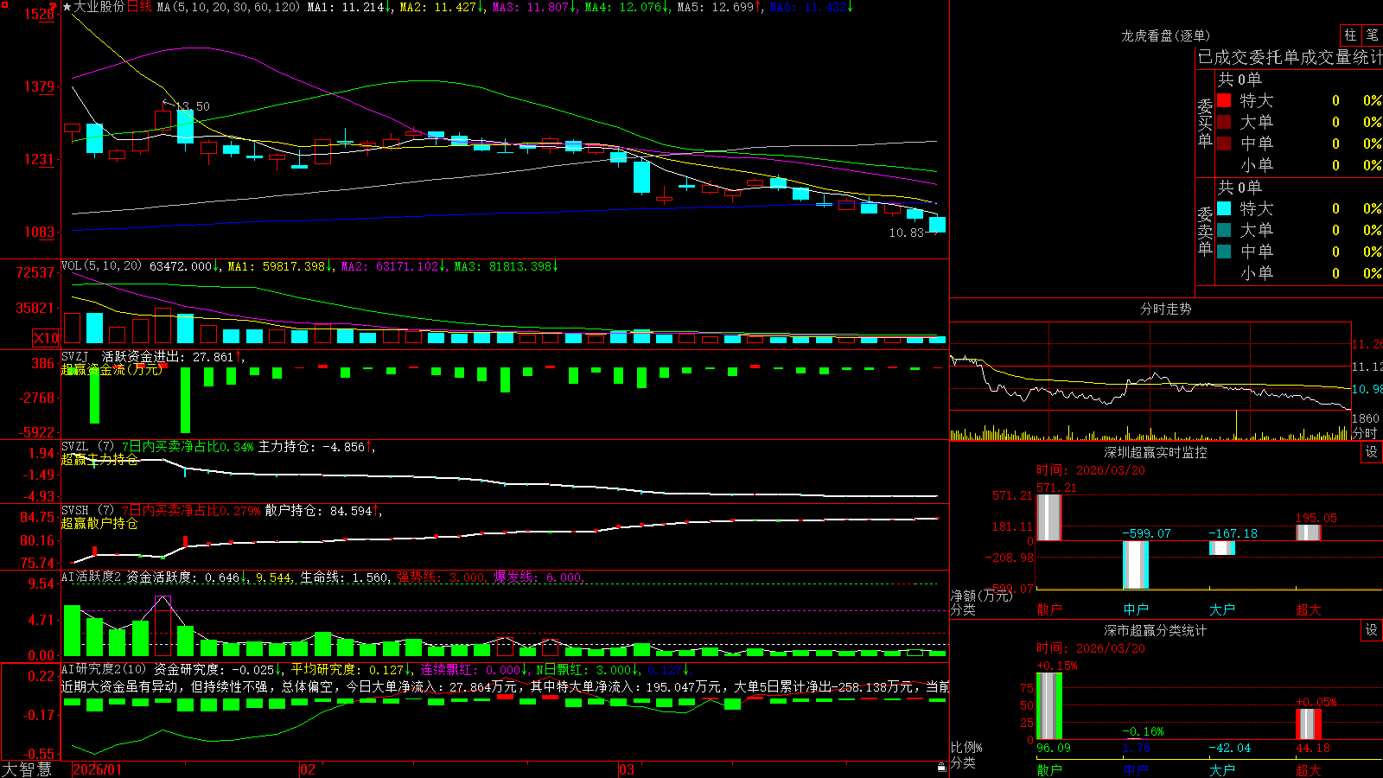
Task: Click the 分时走势 panel title
Action: (x=1166, y=309)
